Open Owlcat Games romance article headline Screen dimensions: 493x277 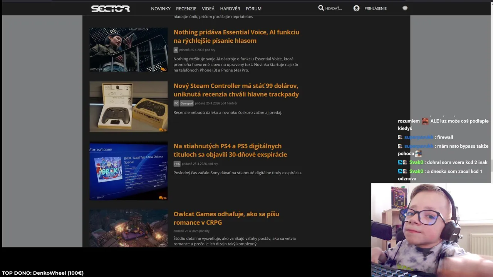(226, 218)
